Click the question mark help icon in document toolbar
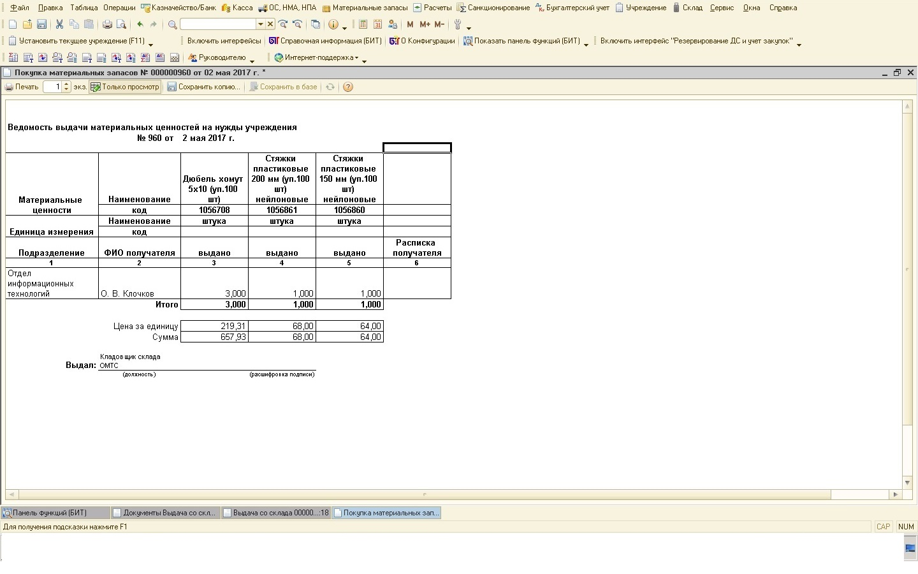This screenshot has height=574, width=918. click(x=348, y=87)
